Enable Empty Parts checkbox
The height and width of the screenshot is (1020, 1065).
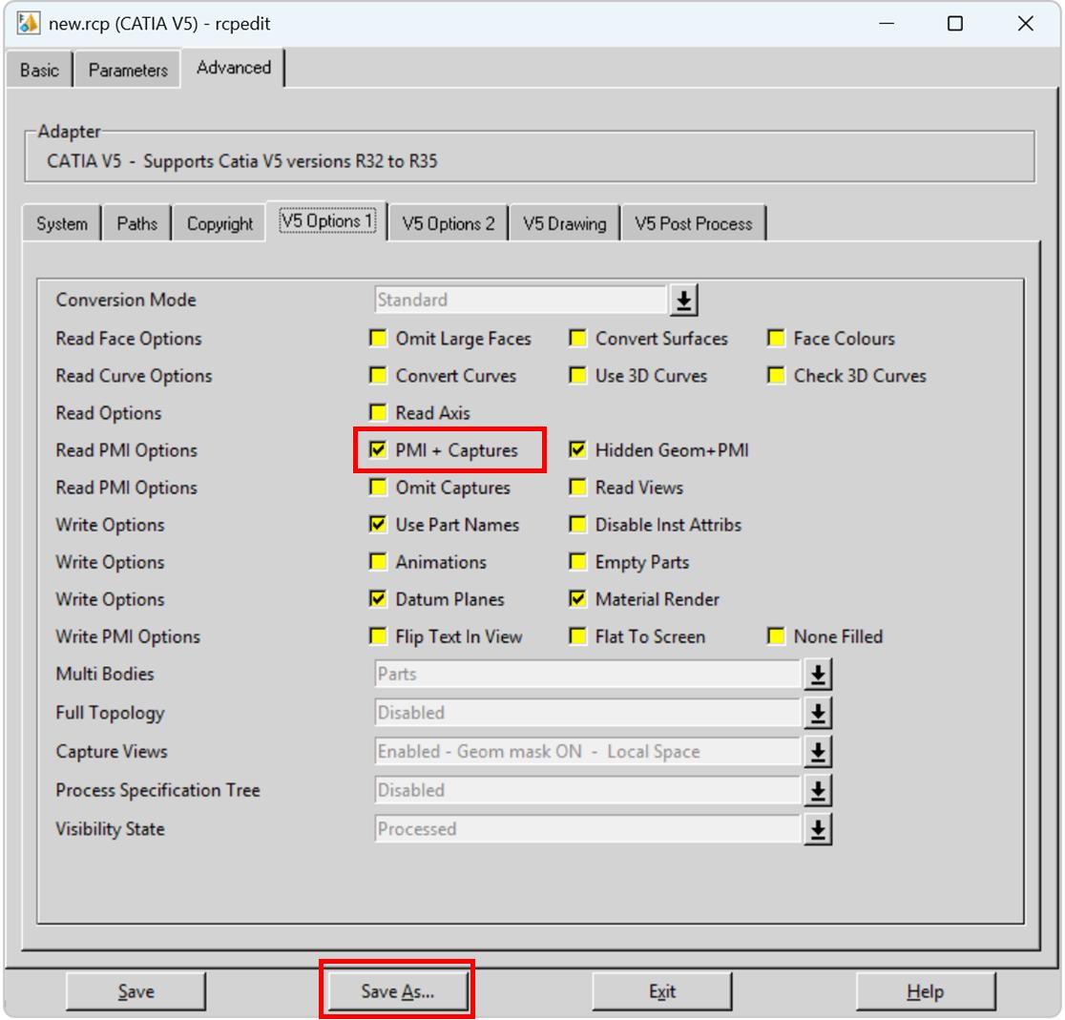(x=577, y=562)
